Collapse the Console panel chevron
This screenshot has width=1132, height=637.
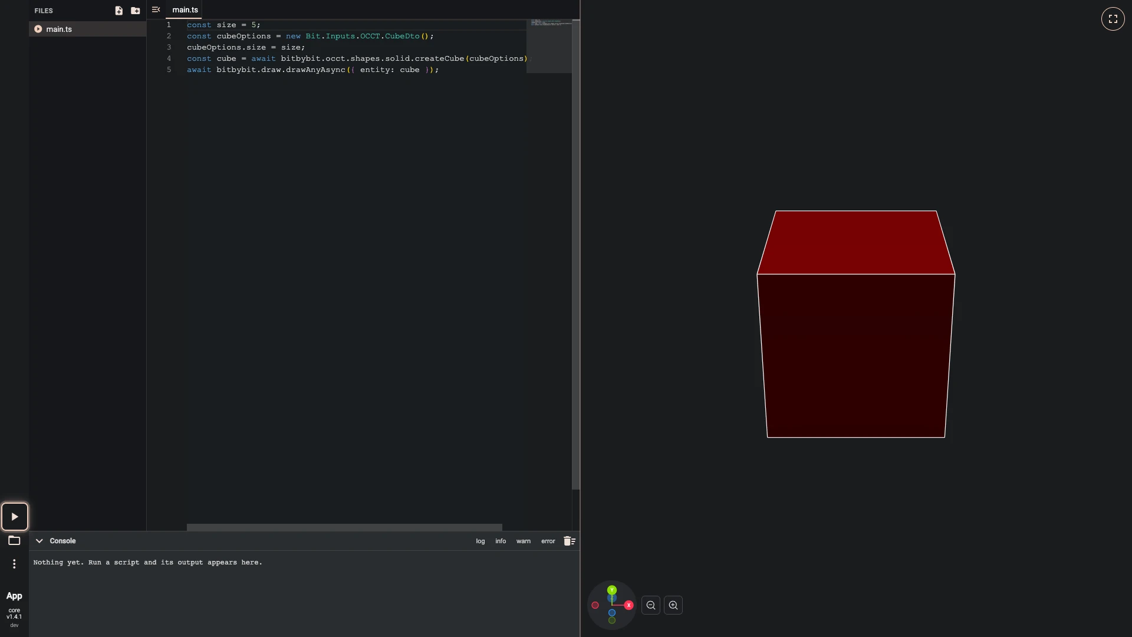point(40,541)
